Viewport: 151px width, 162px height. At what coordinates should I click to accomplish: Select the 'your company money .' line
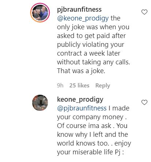[x=92, y=117]
